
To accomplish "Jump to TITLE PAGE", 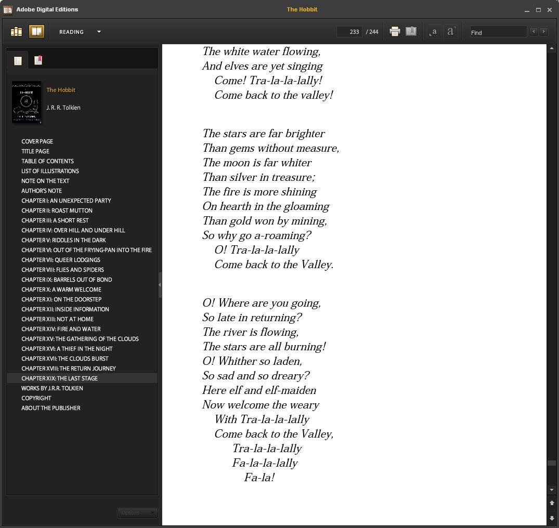I will point(35,151).
